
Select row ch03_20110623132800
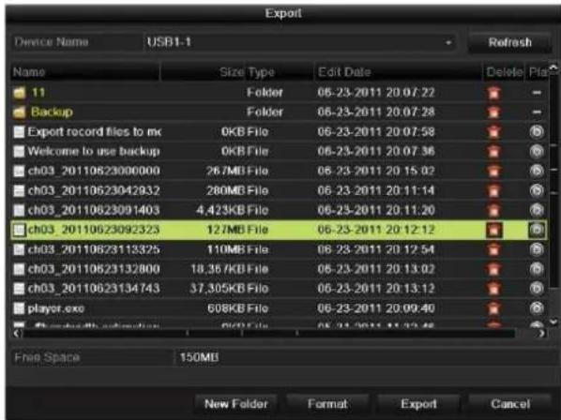tap(279, 269)
